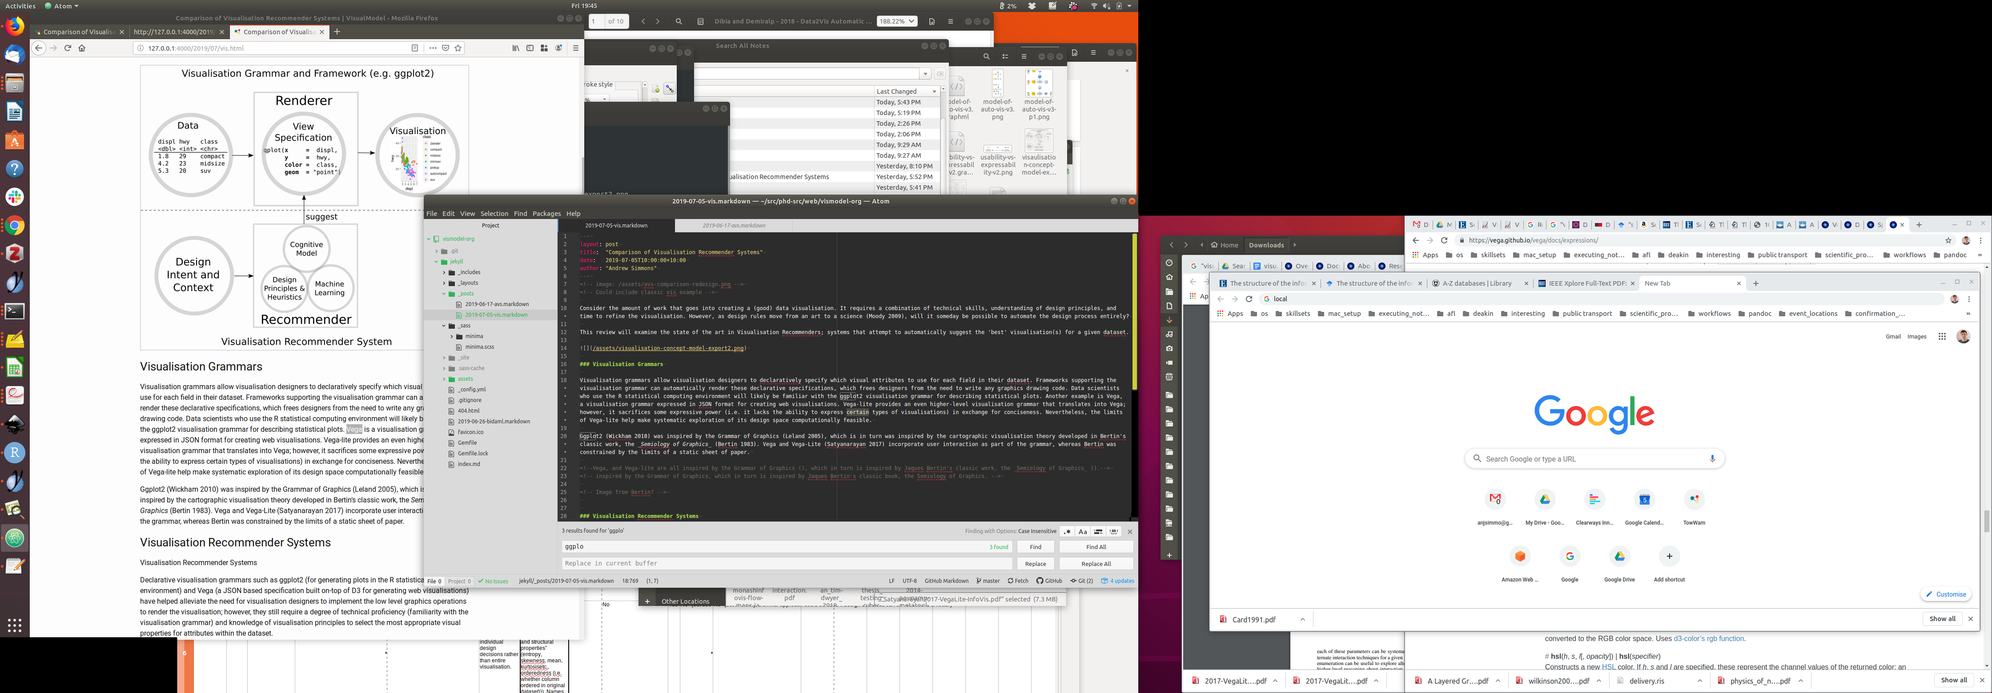The height and width of the screenshot is (693, 1992).
Task: Click the GitHub status bar icon
Action: pos(1049,581)
